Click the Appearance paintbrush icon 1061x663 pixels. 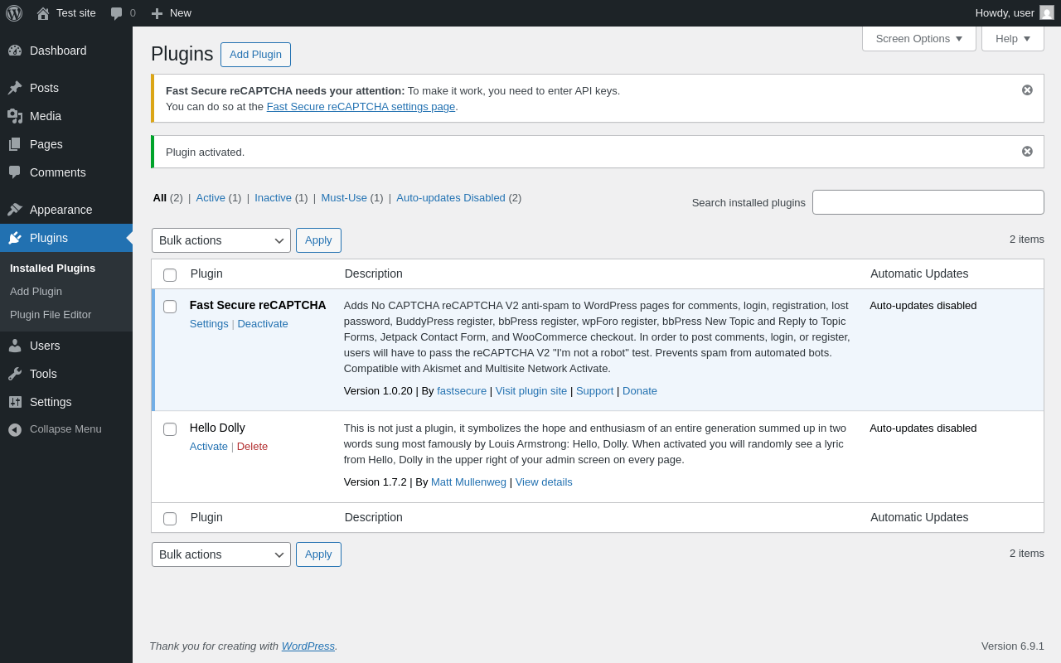coord(15,210)
